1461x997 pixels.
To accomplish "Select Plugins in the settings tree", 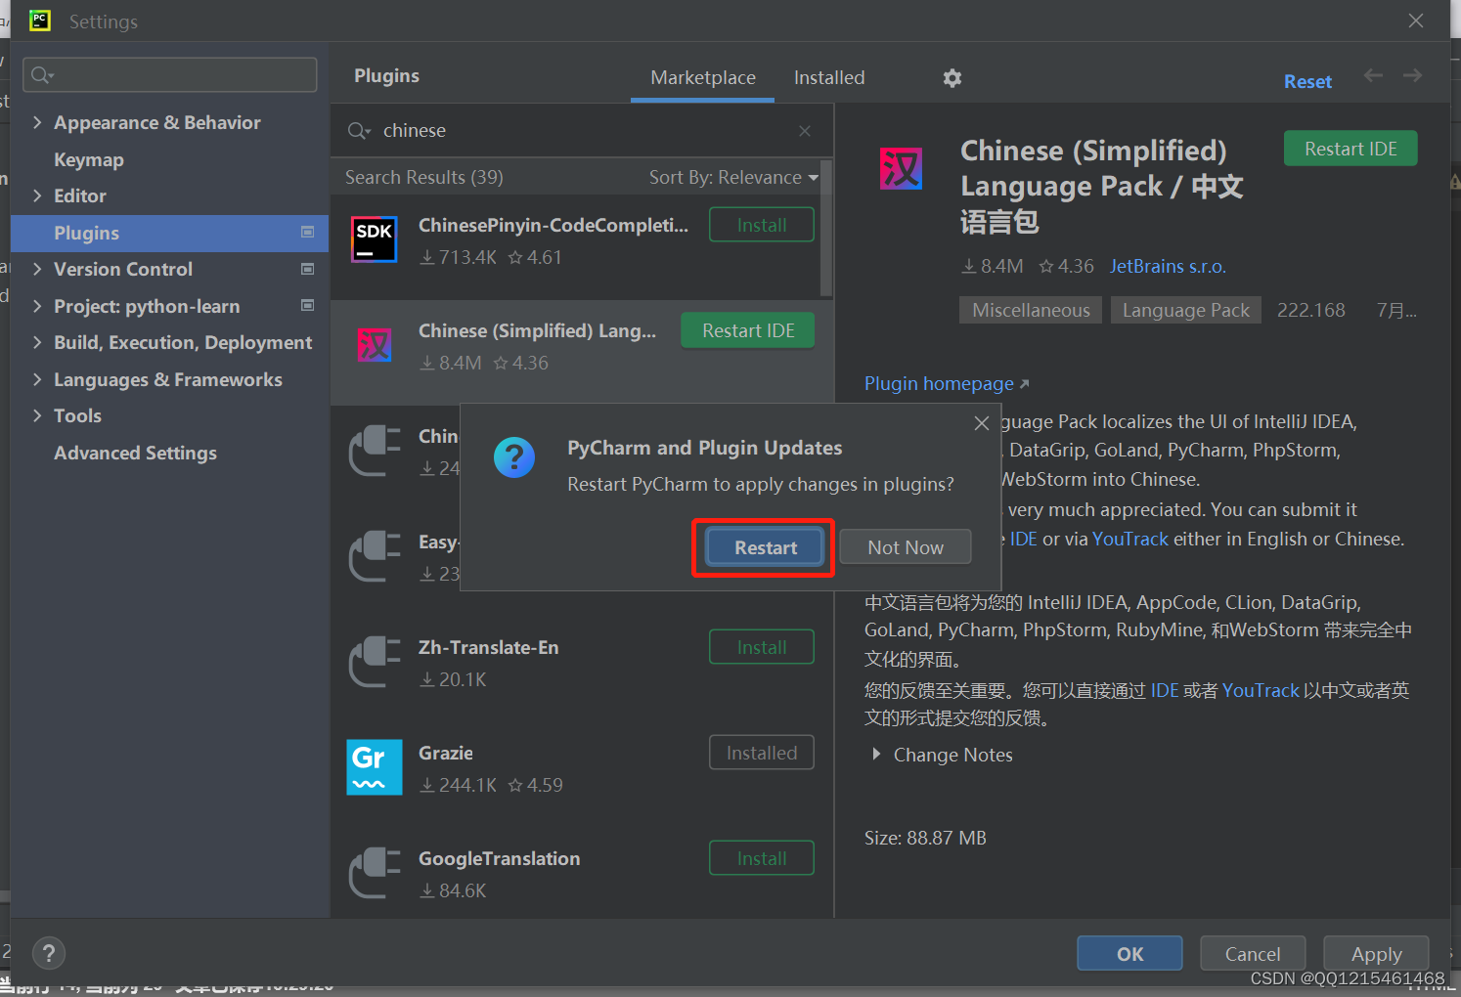I will point(170,233).
